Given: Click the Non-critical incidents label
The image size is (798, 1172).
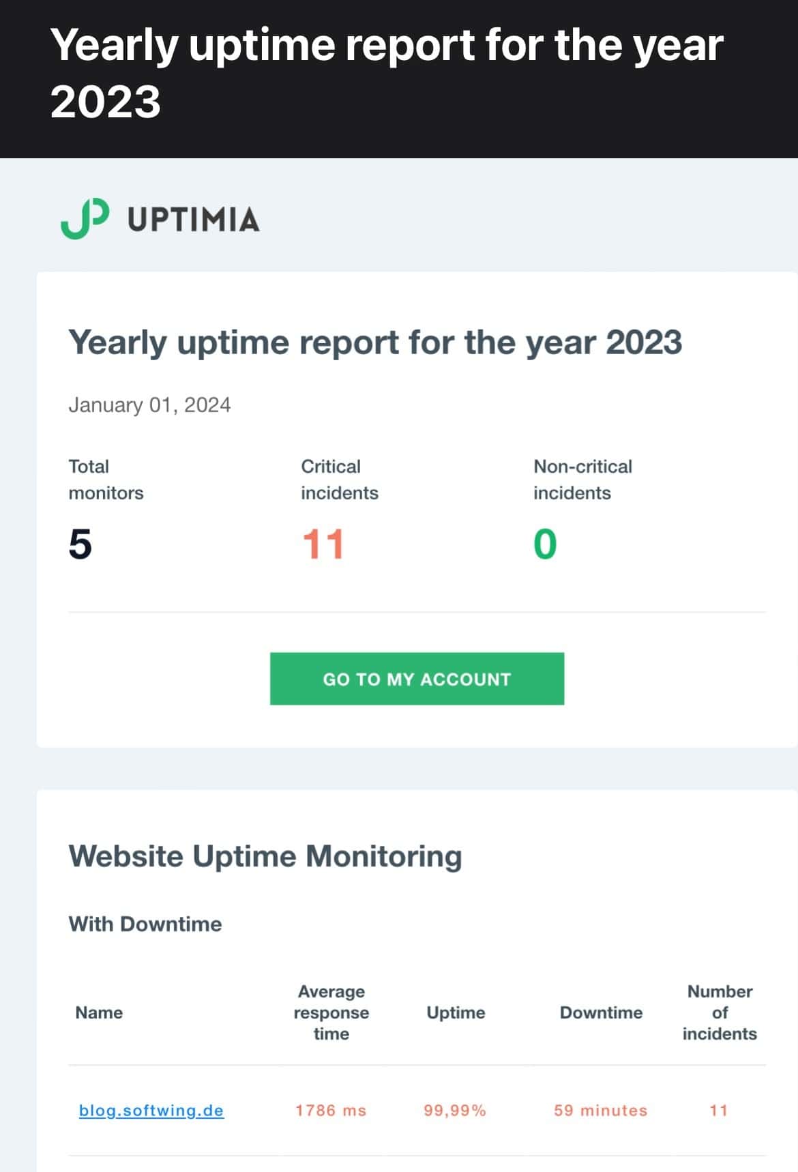Looking at the screenshot, I should pyautogui.click(x=582, y=480).
